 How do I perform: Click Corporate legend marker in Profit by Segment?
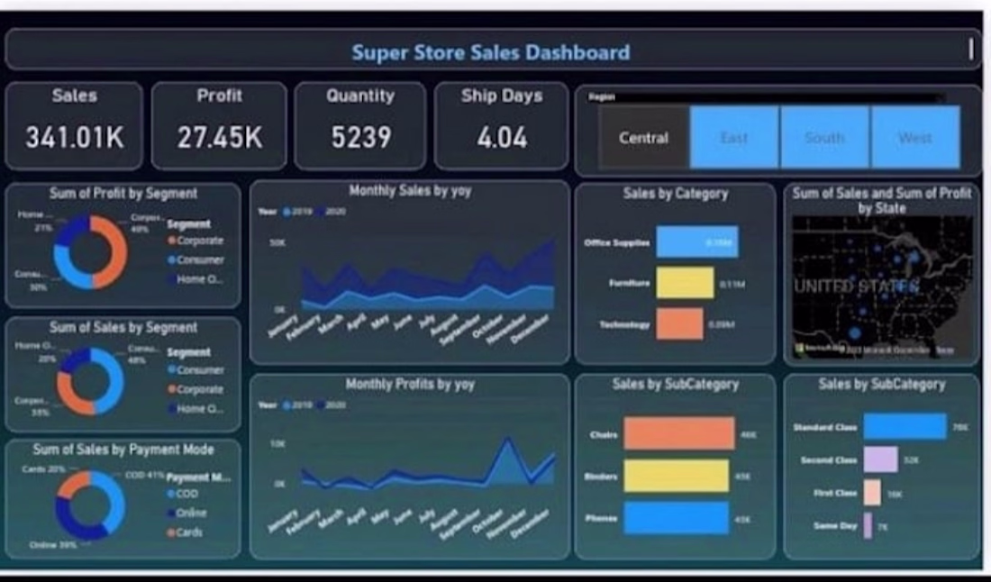tap(171, 241)
